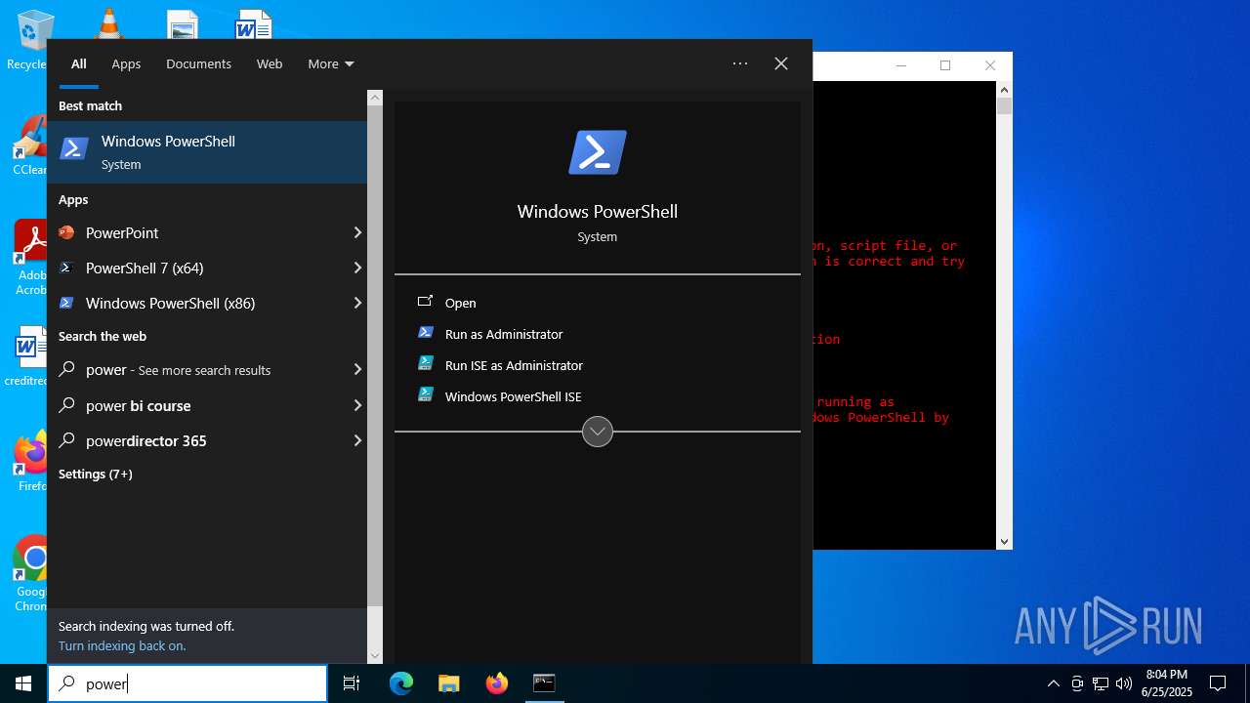
Task: Open the three-dots options menu
Action: click(x=740, y=63)
